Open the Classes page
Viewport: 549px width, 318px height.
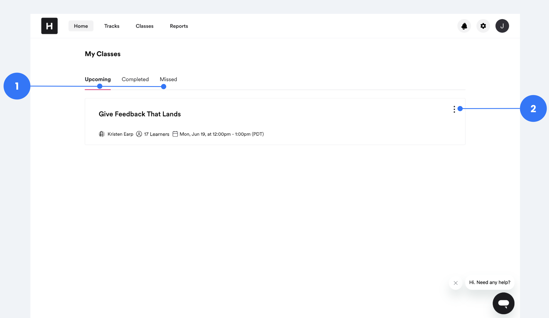[144, 26]
